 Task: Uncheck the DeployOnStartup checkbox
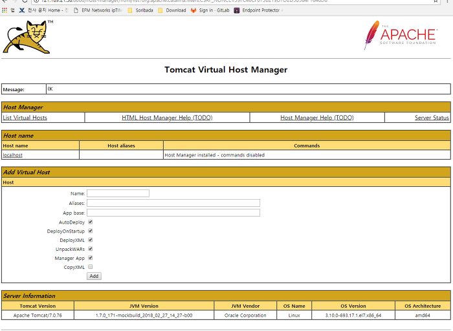91,231
